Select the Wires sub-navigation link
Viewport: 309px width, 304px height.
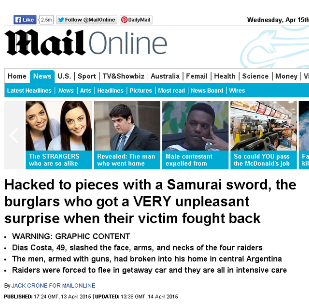237,90
